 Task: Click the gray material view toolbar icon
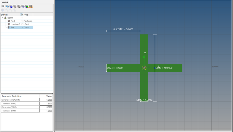click(19, 6)
